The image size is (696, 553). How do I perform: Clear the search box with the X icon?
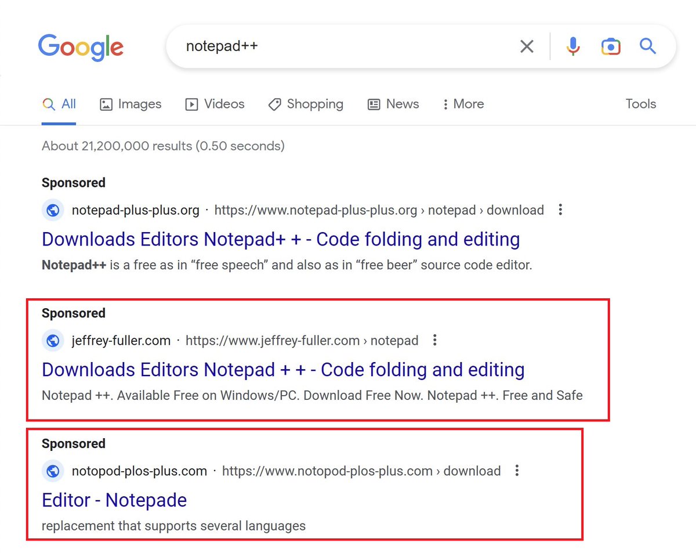[x=527, y=46]
